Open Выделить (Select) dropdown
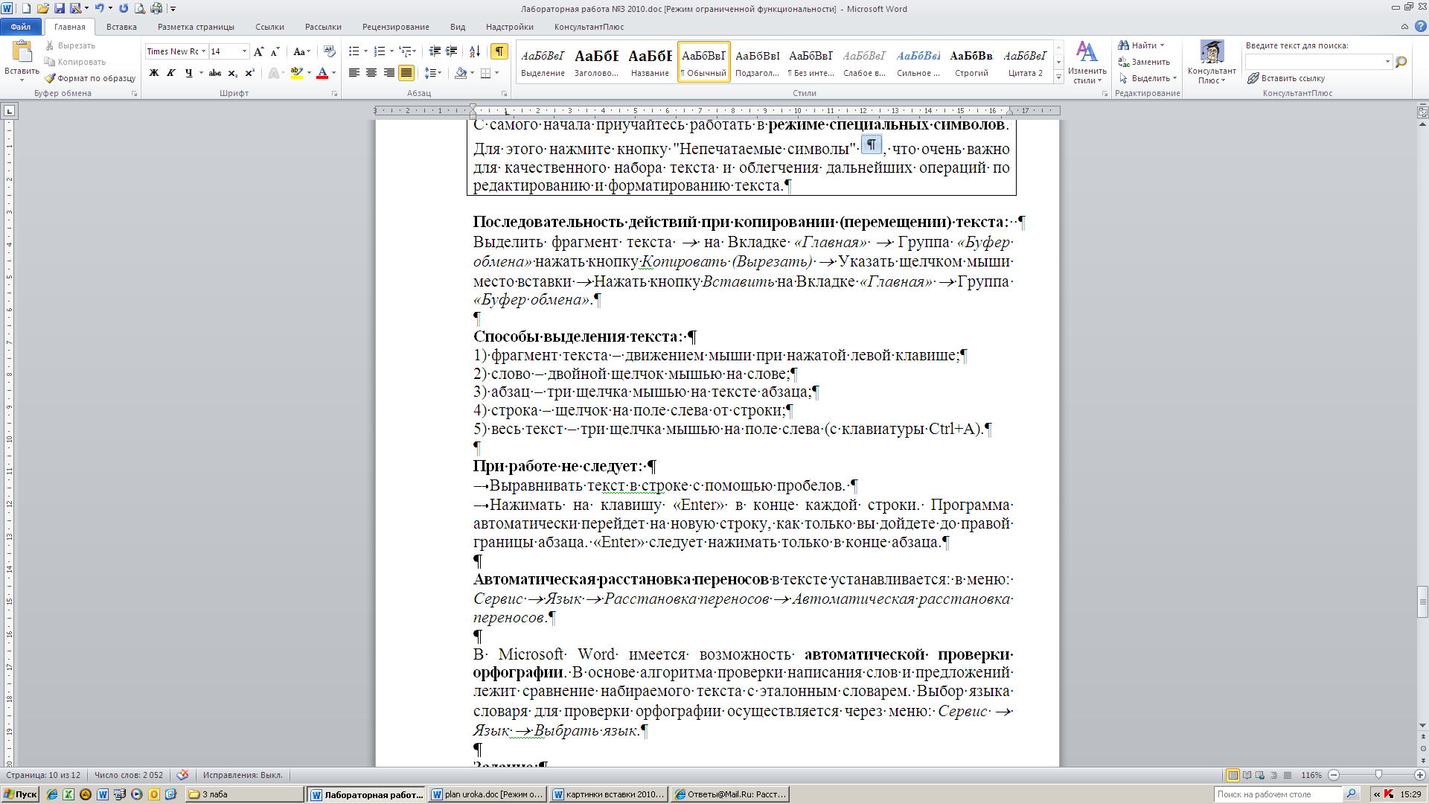 pyautogui.click(x=1148, y=78)
